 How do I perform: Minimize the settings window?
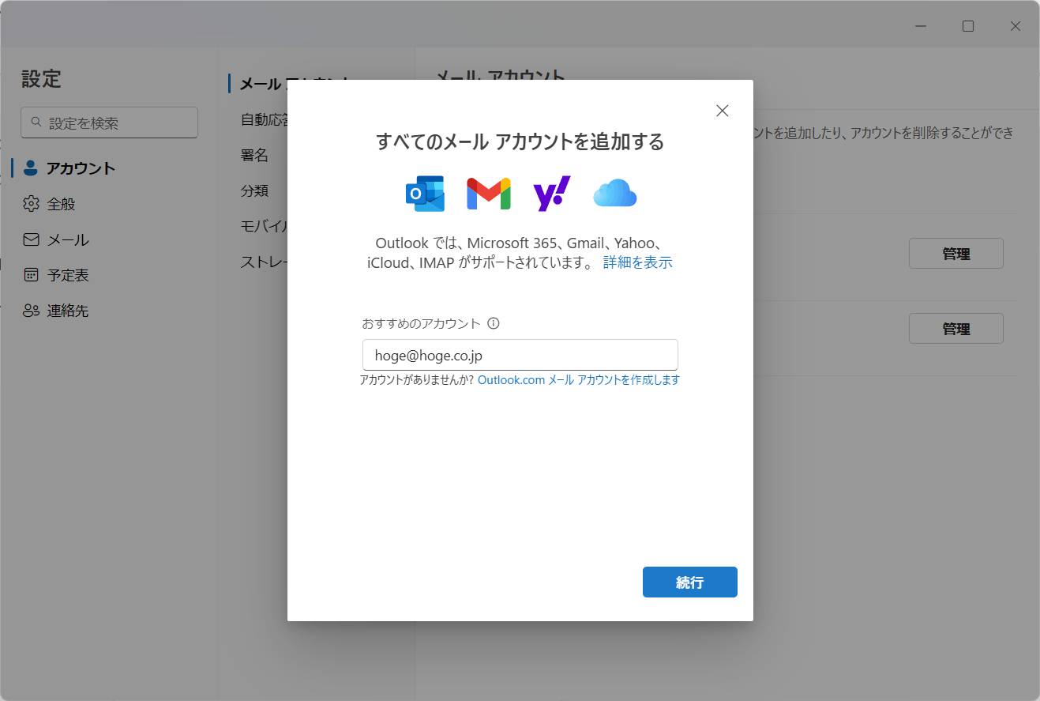pos(921,26)
